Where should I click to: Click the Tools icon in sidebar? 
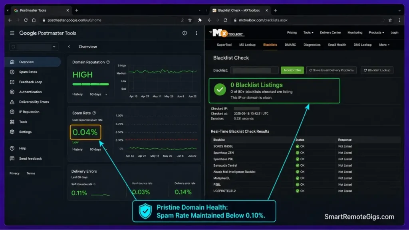(12, 122)
